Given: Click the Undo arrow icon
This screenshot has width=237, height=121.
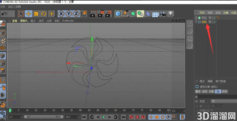Looking at the screenshot, I should (4, 14).
